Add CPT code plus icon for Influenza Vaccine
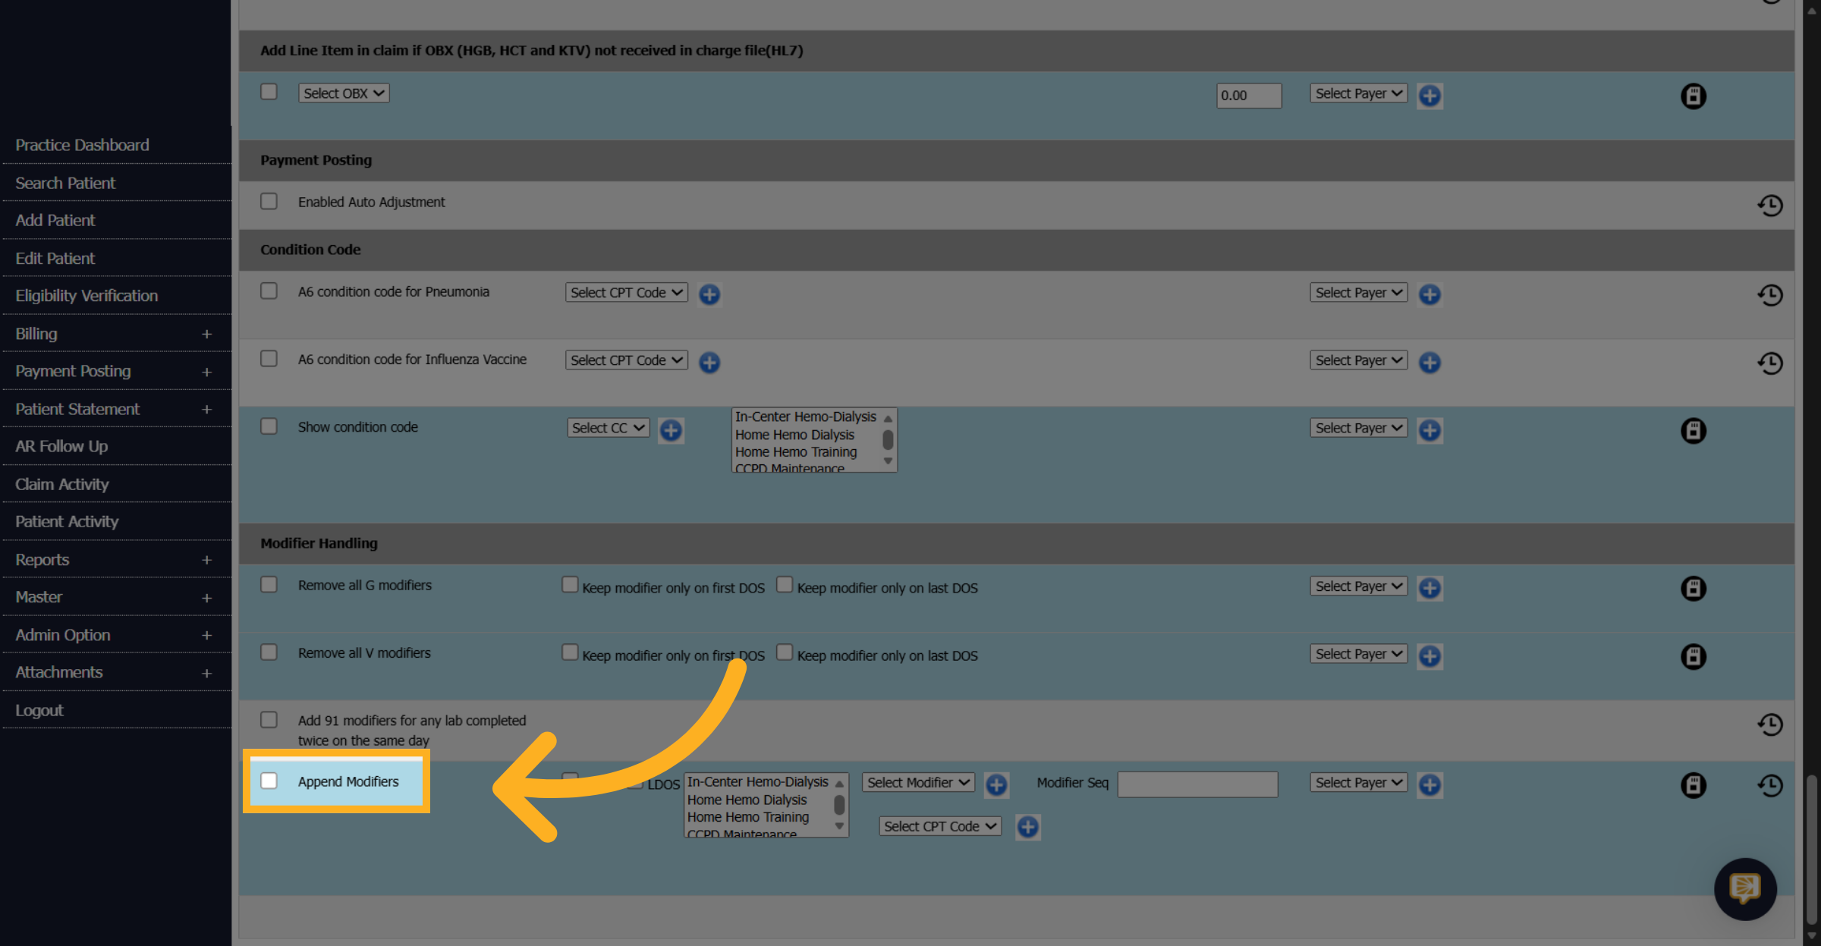This screenshot has height=946, width=1821. click(709, 363)
